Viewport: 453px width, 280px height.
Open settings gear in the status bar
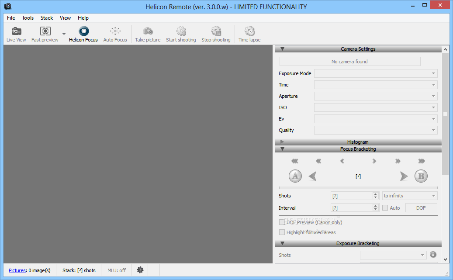(x=140, y=270)
